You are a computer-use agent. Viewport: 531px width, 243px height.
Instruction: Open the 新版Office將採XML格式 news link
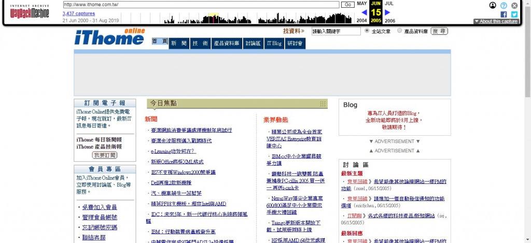[x=177, y=162]
